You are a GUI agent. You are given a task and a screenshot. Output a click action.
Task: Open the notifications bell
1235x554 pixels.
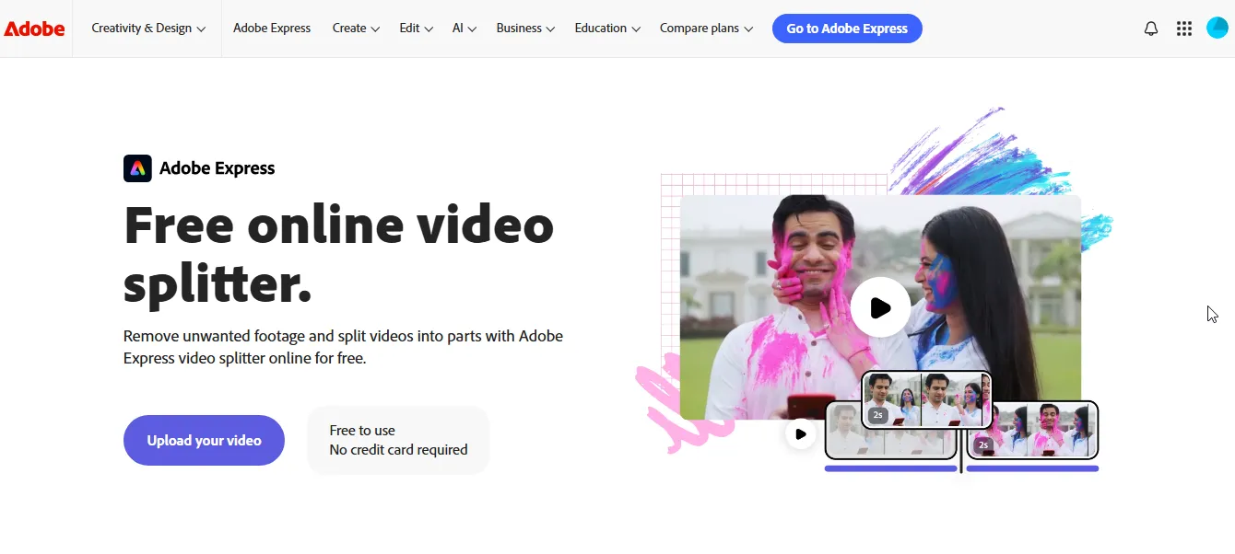[x=1151, y=29]
